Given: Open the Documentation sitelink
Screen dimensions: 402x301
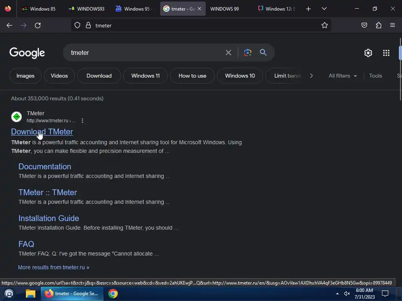Looking at the screenshot, I should 45,166.
